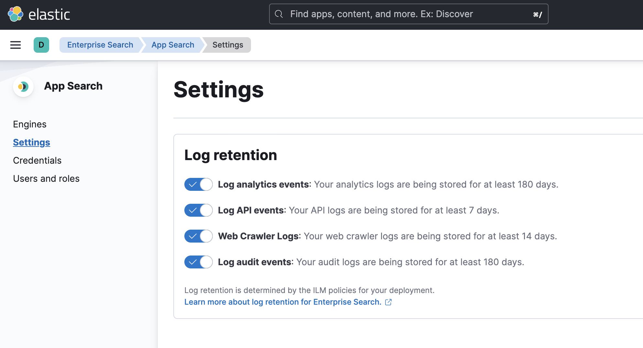643x348 pixels.
Task: Open the hamburger navigation menu
Action: 15,45
